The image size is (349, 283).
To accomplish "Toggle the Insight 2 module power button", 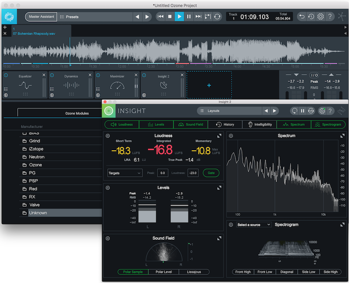I will pos(144,75).
